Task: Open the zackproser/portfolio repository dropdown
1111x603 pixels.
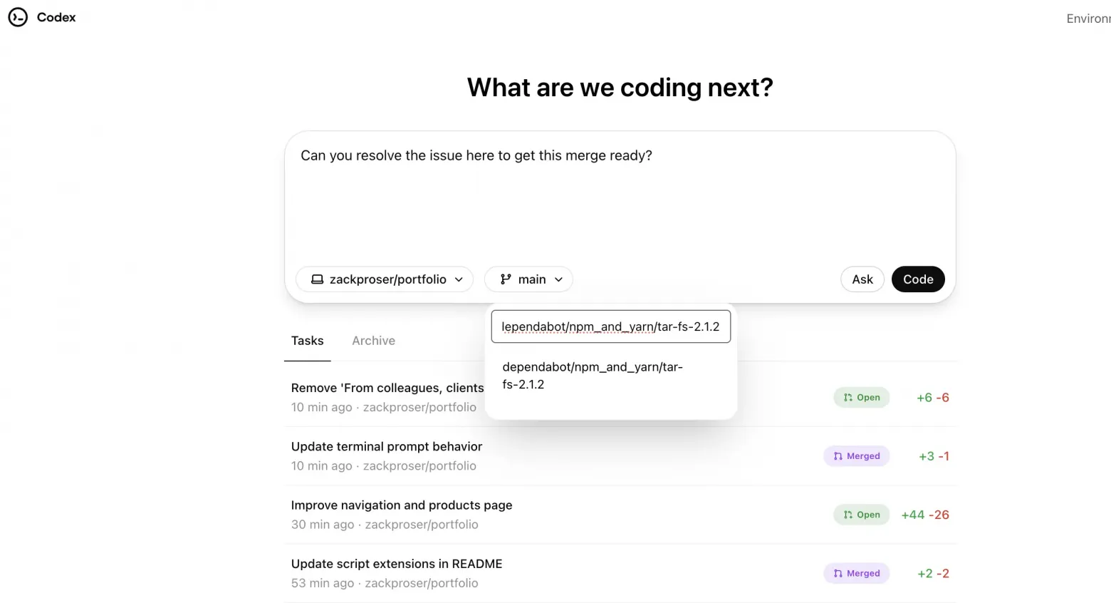Action: pos(384,279)
